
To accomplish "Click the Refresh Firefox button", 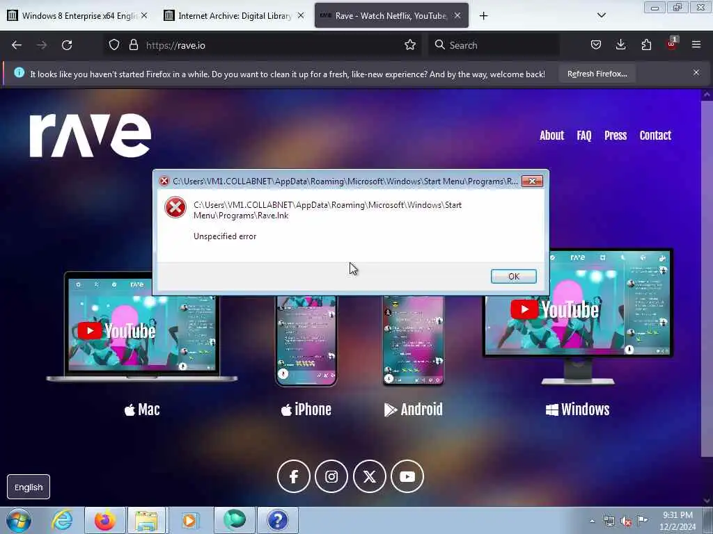I will [597, 74].
